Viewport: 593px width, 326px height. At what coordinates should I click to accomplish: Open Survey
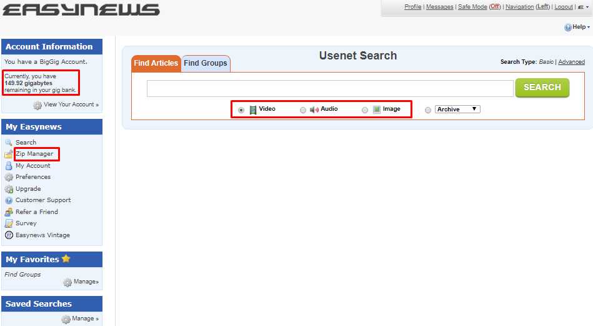pyautogui.click(x=26, y=223)
